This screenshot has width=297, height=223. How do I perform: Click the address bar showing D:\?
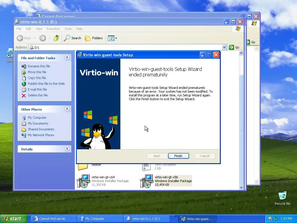[127, 47]
